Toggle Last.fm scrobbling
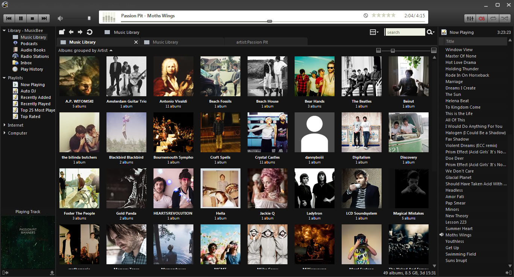 (x=481, y=18)
